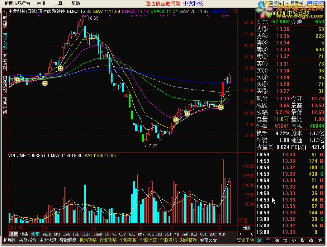Select the WR indicator
This screenshot has width=327, height=247.
[177, 234]
